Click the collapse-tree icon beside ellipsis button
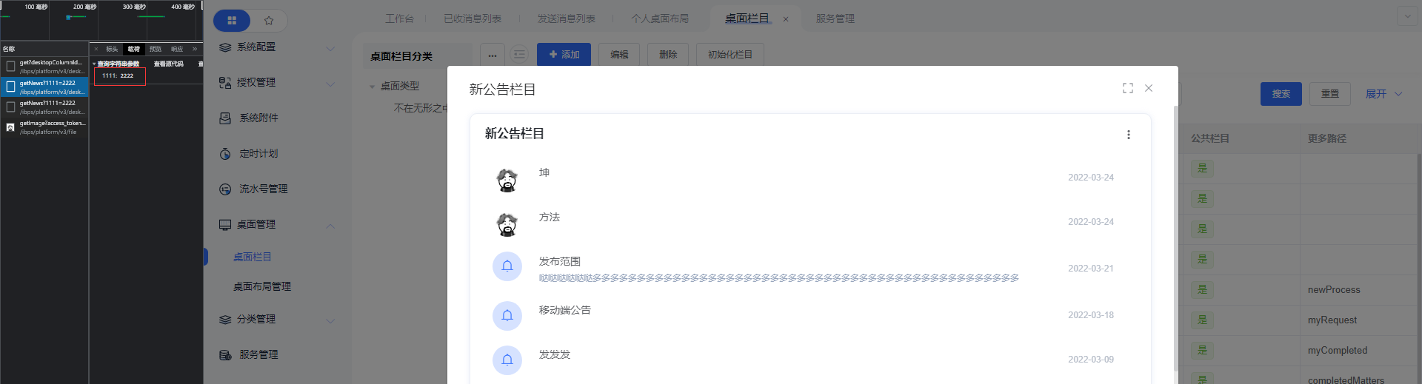The height and width of the screenshot is (384, 1422). (x=519, y=55)
